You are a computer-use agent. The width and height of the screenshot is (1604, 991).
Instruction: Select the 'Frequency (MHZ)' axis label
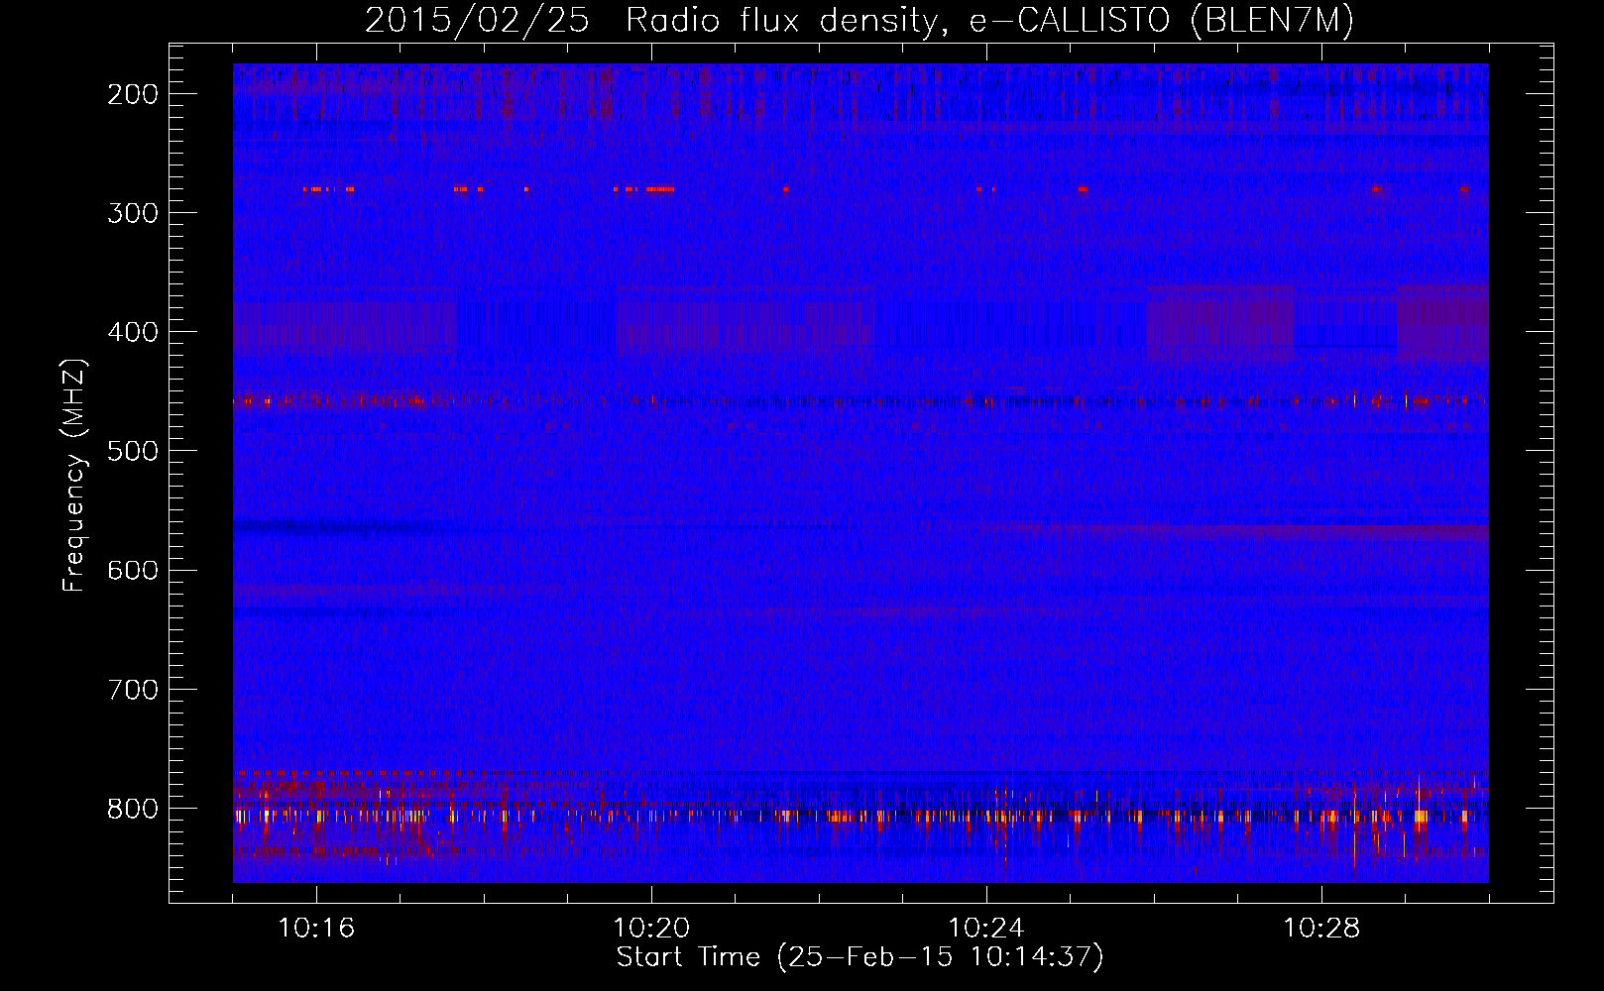point(74,475)
